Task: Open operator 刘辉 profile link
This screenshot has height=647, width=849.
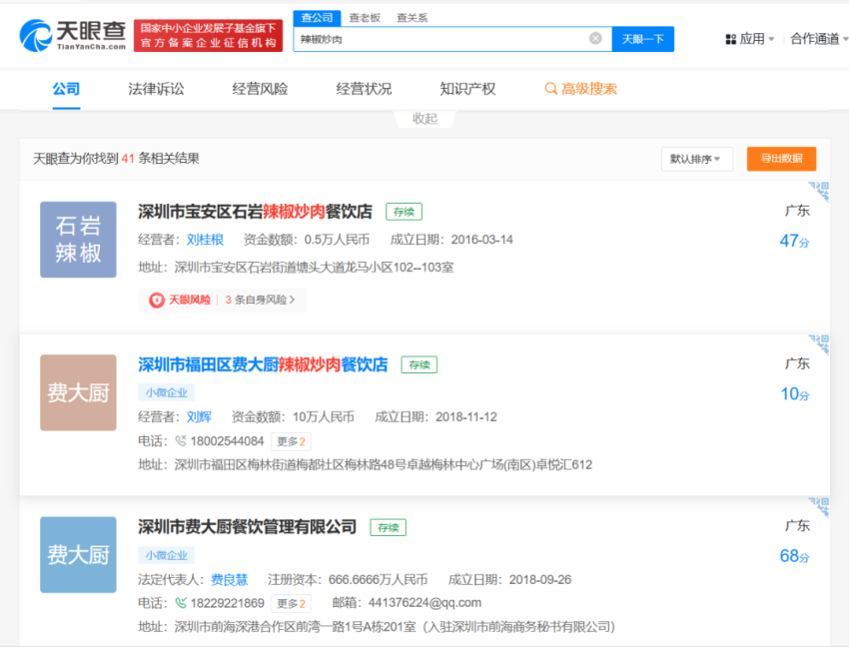Action: pyautogui.click(x=199, y=417)
